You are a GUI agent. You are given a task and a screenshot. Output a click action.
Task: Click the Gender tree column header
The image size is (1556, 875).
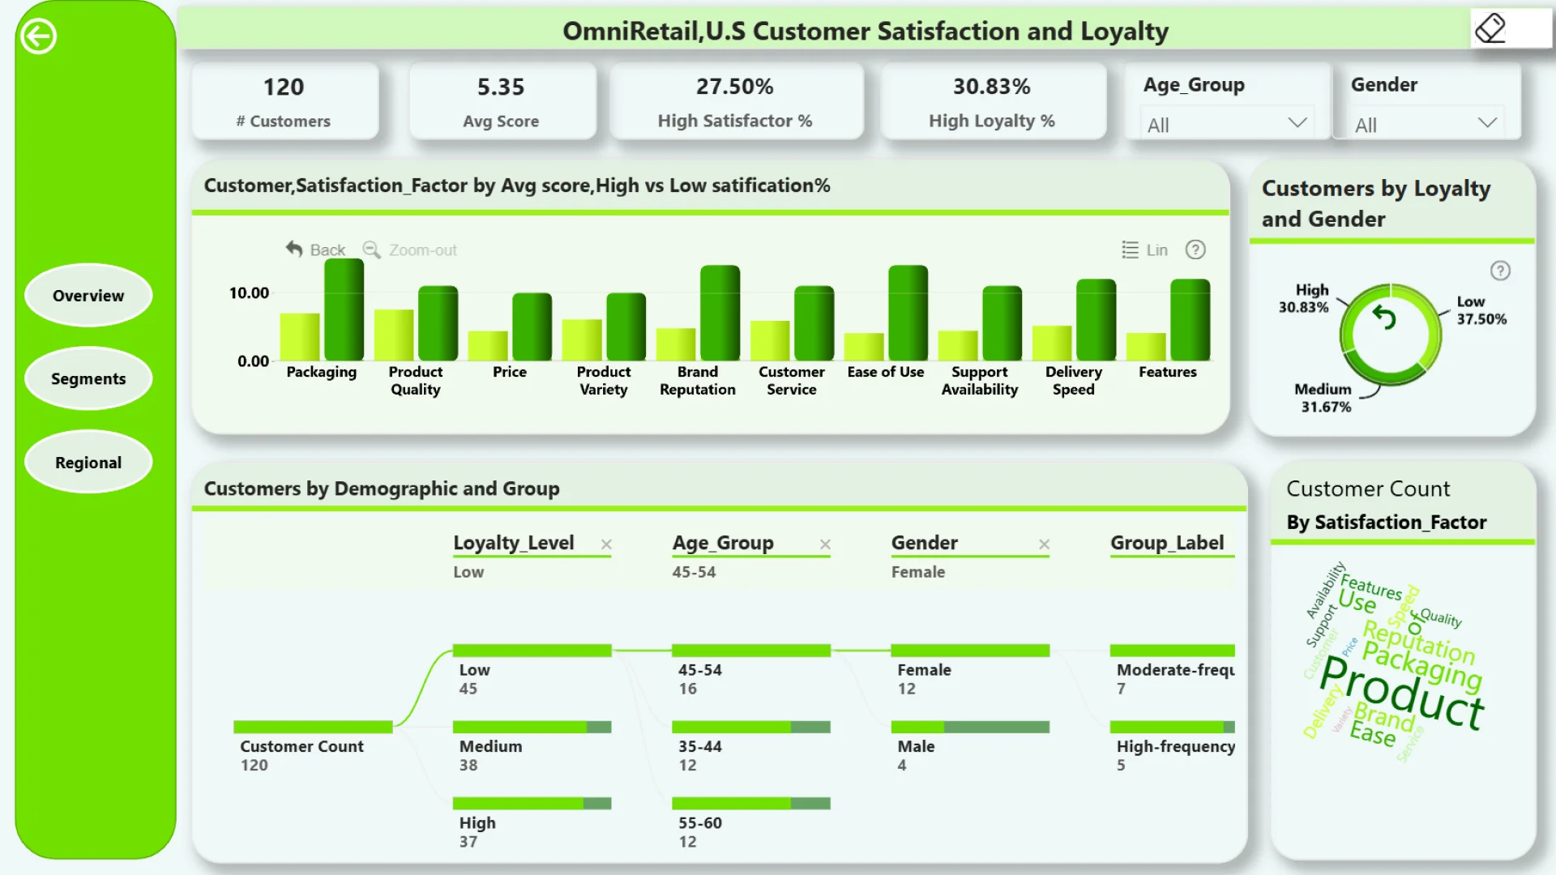pos(925,543)
